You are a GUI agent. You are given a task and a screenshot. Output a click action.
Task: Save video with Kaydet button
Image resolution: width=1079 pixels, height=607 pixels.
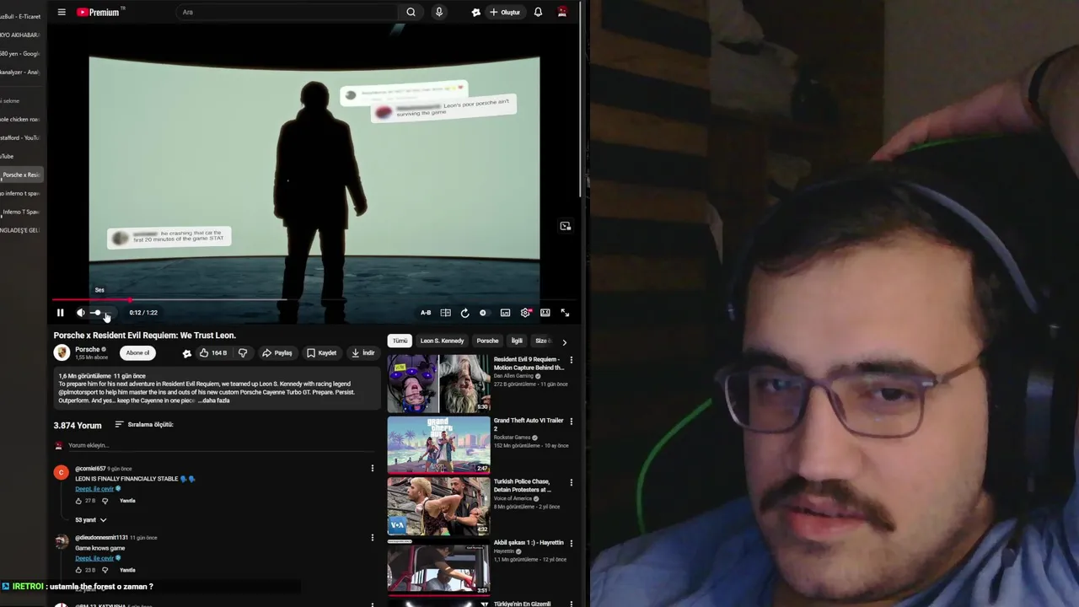(x=322, y=353)
